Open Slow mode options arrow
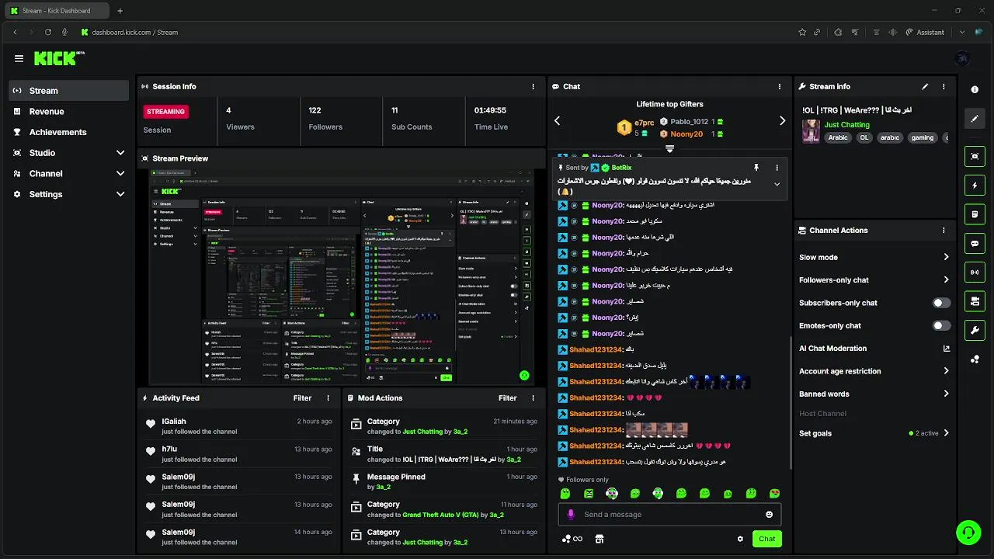 pyautogui.click(x=946, y=257)
